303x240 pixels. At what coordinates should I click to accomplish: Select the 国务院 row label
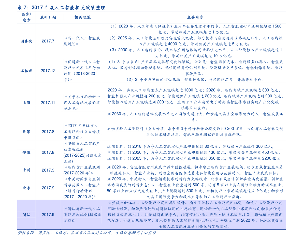coord(26,41)
